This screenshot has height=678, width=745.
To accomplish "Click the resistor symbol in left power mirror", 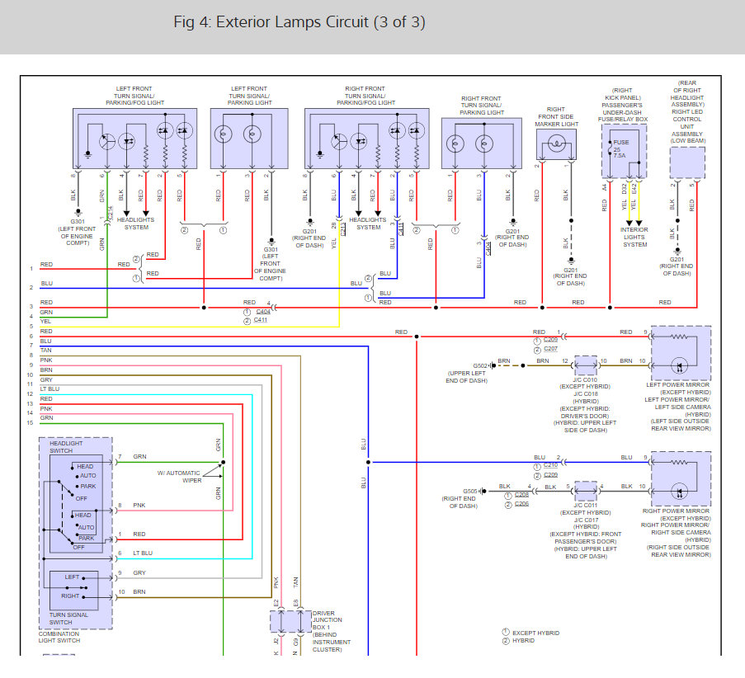I will 678,337.
